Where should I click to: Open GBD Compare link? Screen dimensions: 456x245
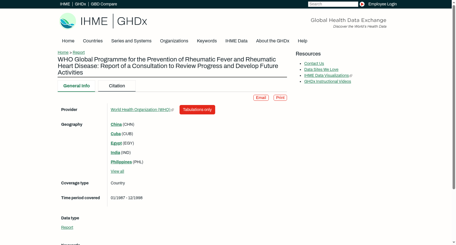104,4
